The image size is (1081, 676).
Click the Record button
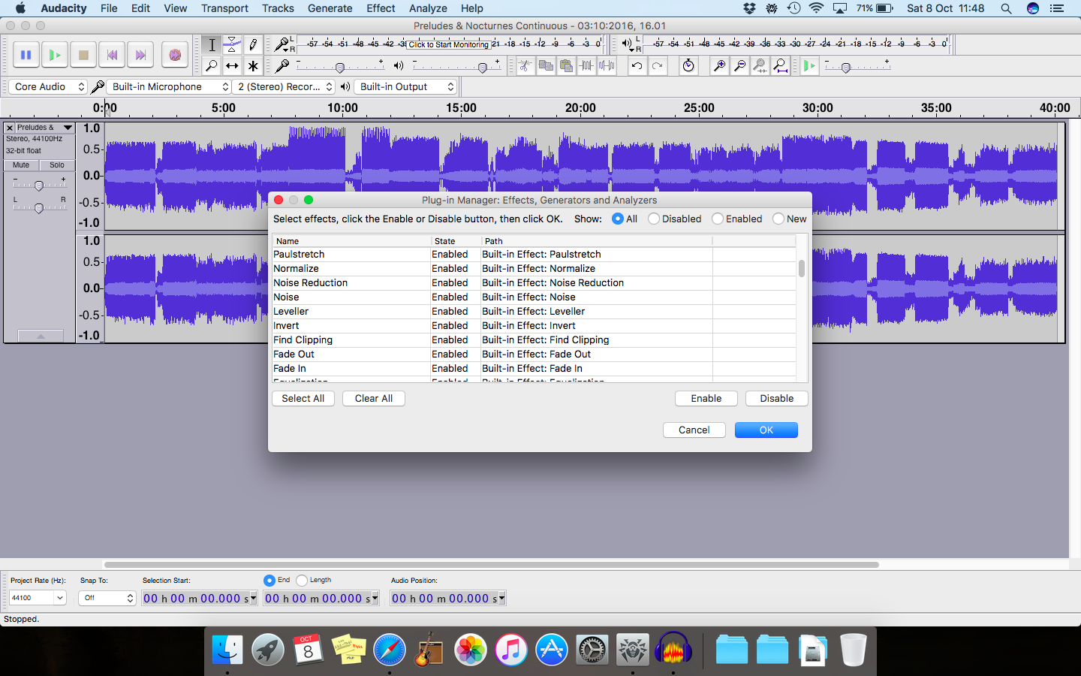click(174, 55)
